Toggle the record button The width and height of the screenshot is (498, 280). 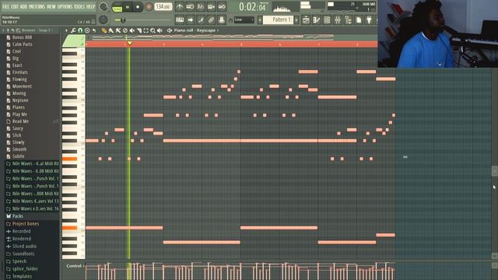click(x=149, y=7)
